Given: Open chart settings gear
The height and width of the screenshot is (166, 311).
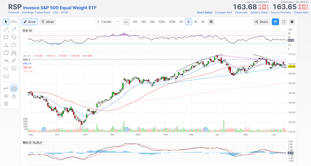Looking at the screenshot, I should click(292, 22).
